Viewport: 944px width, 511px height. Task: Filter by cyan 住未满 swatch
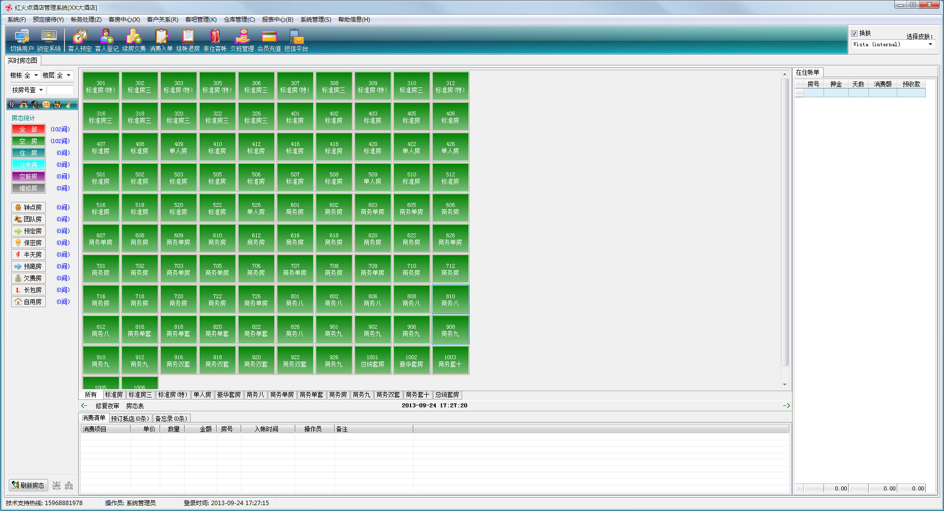pyautogui.click(x=29, y=165)
